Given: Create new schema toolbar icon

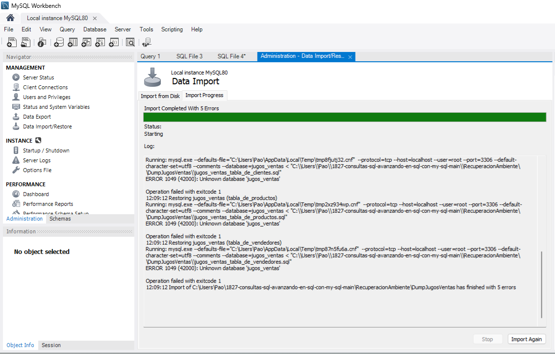Looking at the screenshot, I should pos(59,43).
